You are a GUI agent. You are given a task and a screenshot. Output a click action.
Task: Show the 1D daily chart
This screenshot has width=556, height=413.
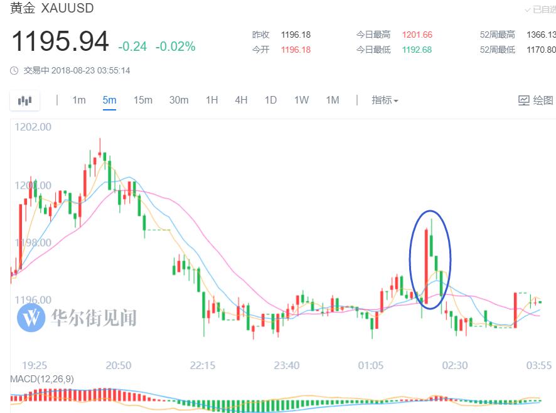click(x=270, y=100)
